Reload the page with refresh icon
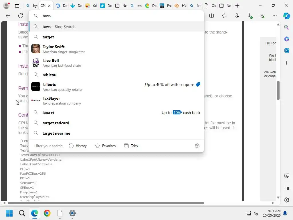Image resolution: width=293 pixels, height=220 pixels. click(21, 16)
